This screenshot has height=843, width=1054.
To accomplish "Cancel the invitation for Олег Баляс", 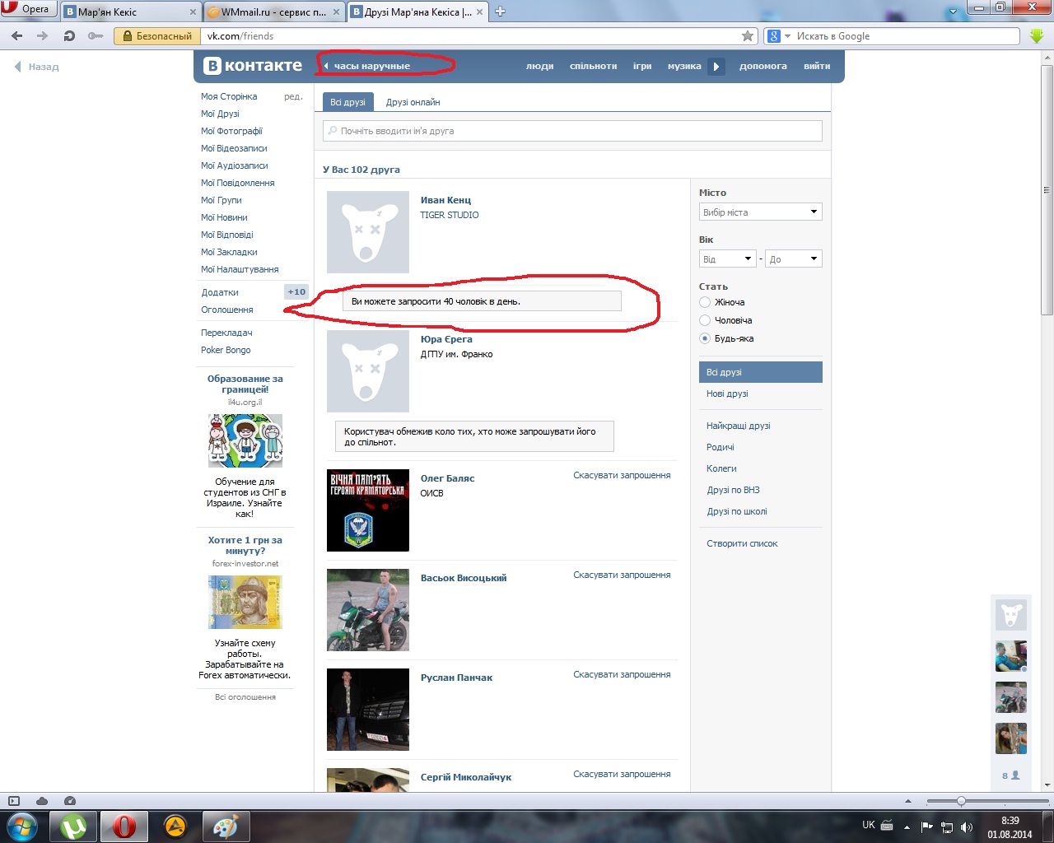I will click(622, 475).
